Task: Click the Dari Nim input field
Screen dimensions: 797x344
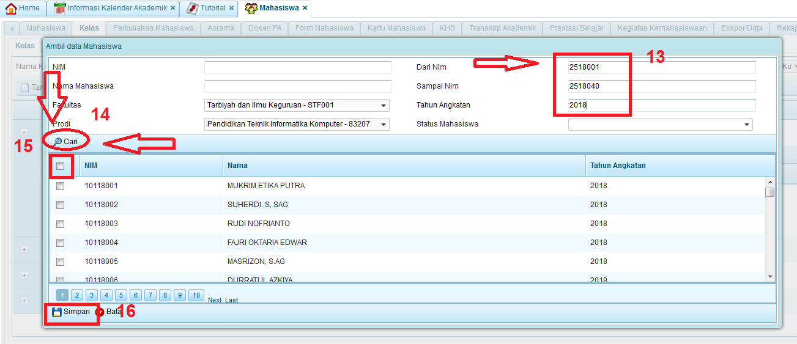Action: pyautogui.click(x=661, y=67)
